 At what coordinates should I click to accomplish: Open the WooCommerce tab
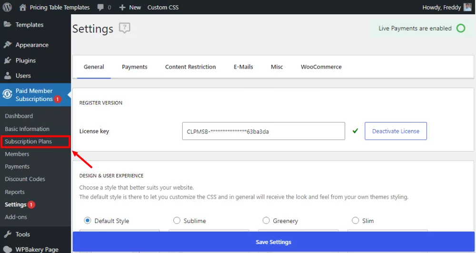click(321, 67)
